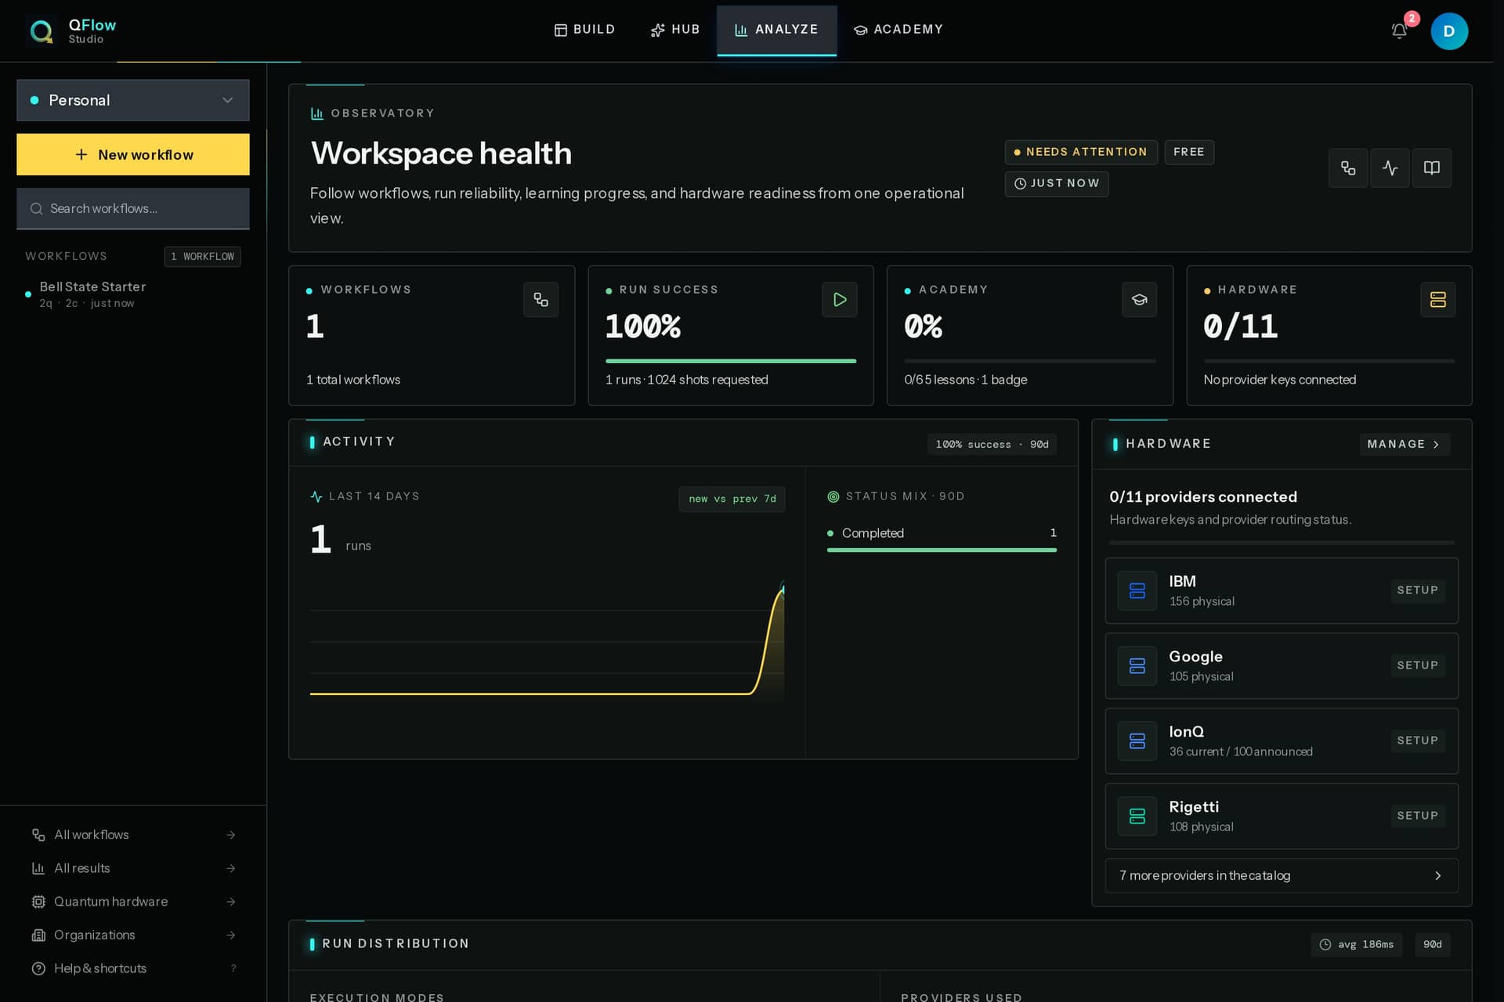This screenshot has height=1002, width=1504.
Task: Click the Status Mix target icon
Action: coord(833,496)
